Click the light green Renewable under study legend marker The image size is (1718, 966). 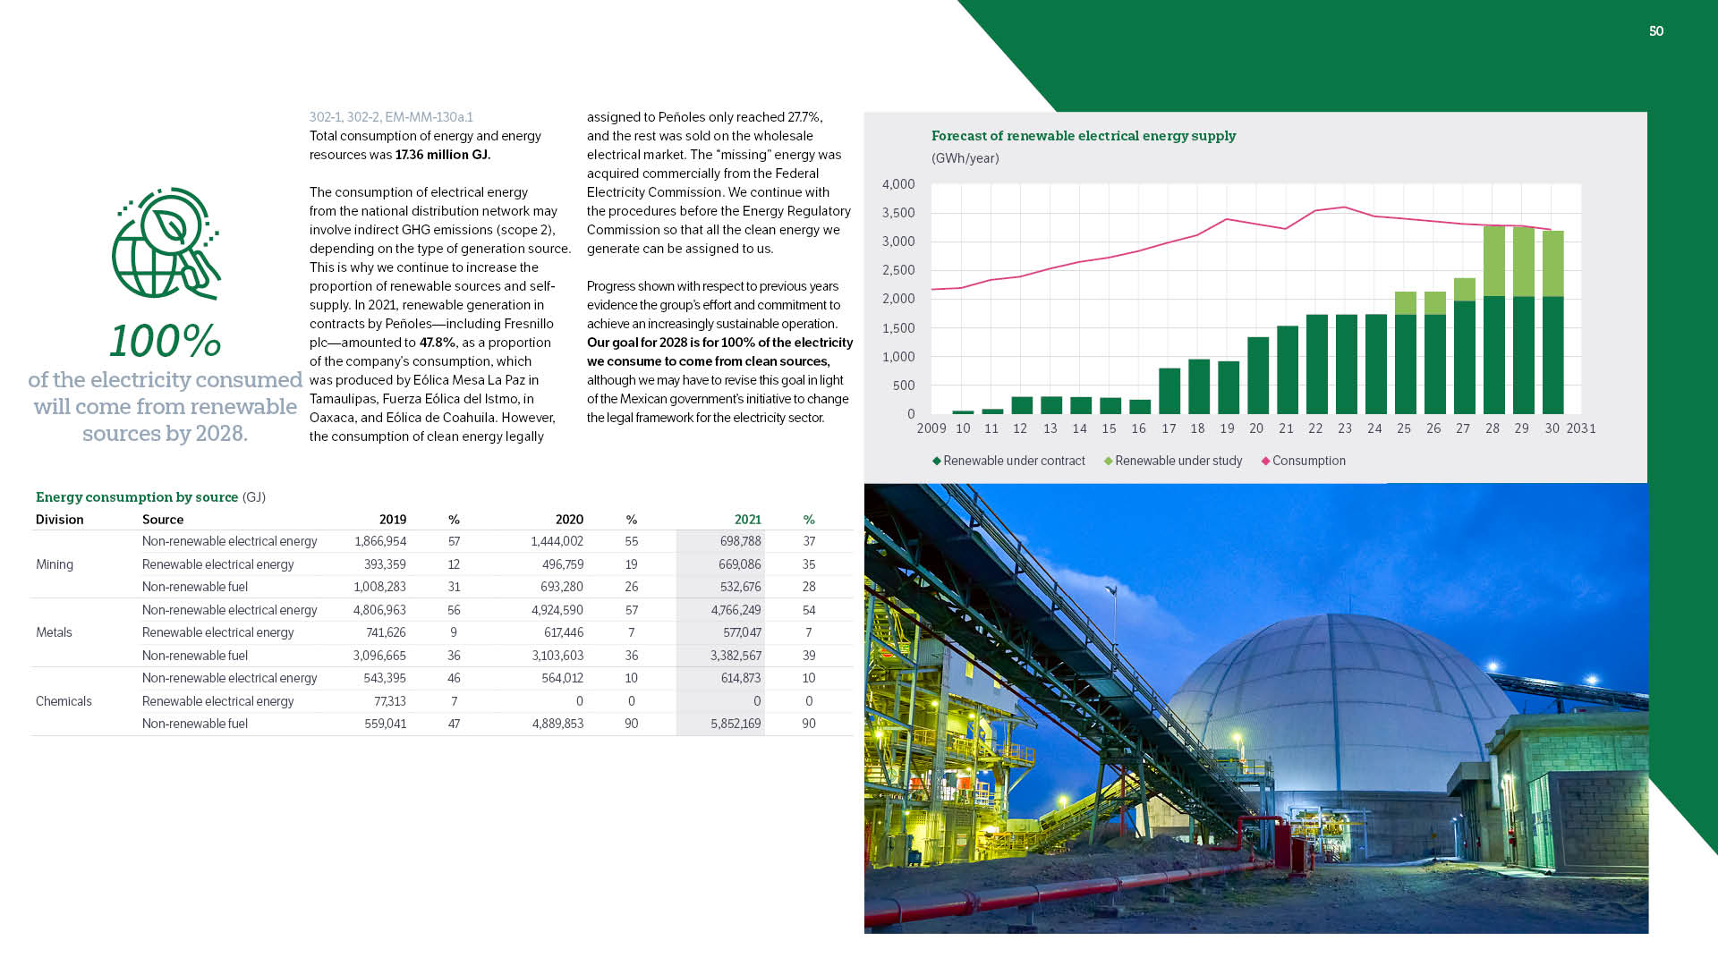[1109, 461]
